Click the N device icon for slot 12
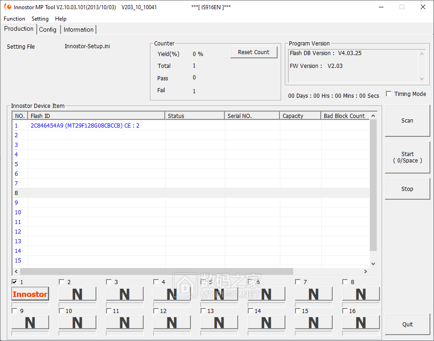Viewport: 434px width, 341px height. (x=172, y=323)
